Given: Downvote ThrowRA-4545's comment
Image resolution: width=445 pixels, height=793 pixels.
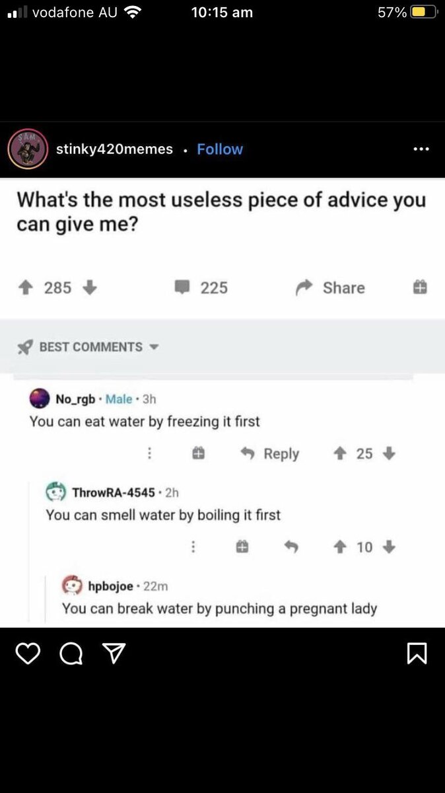Looking at the screenshot, I should tap(389, 547).
